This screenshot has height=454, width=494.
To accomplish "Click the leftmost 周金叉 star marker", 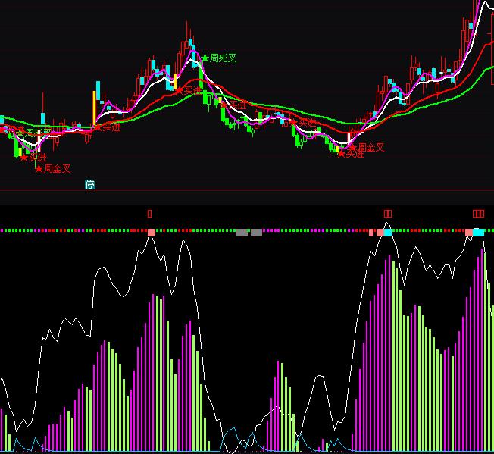I will tap(54, 168).
